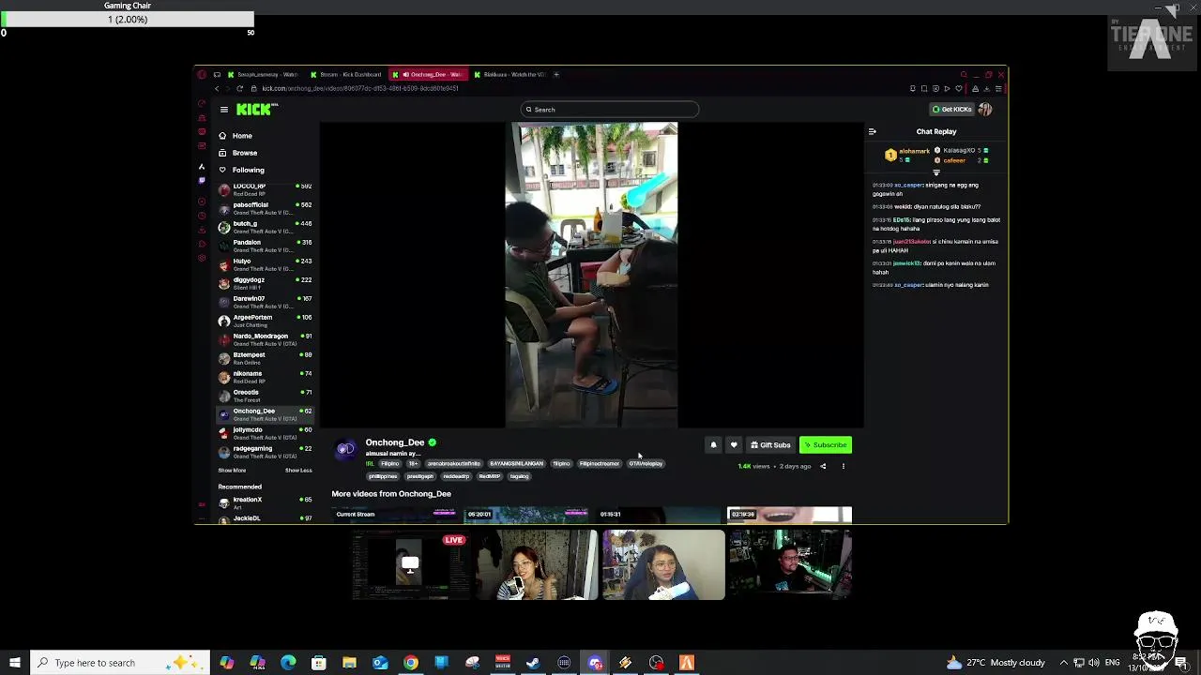The image size is (1201, 675).
Task: Open Google Chrome from taskbar
Action: click(x=411, y=663)
